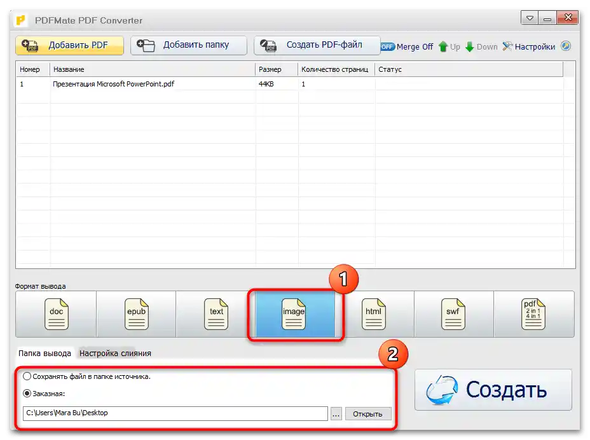Select text output format
Screen dimensions: 590x440
tap(216, 314)
